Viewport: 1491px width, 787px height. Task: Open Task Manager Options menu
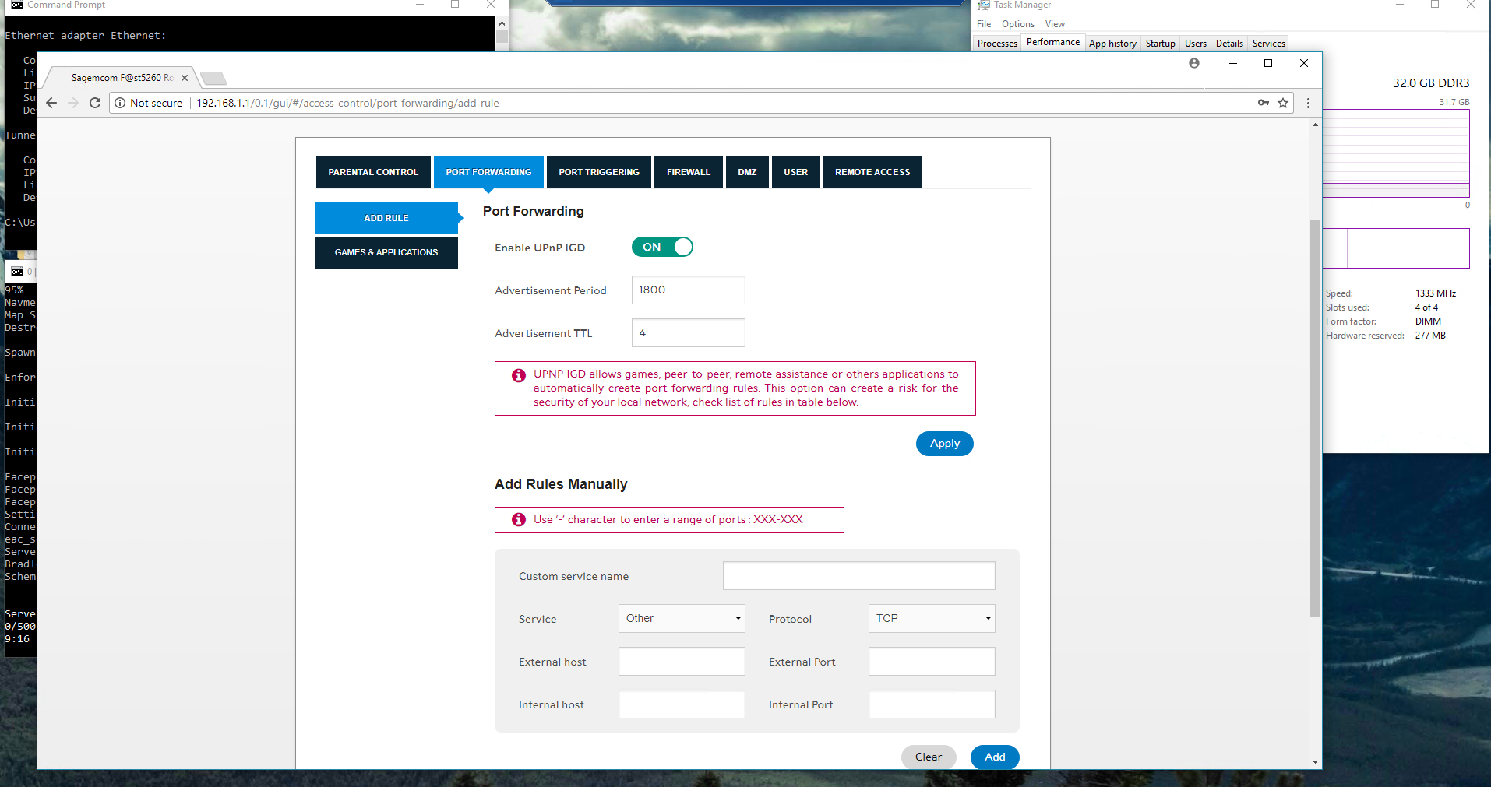point(1018,24)
